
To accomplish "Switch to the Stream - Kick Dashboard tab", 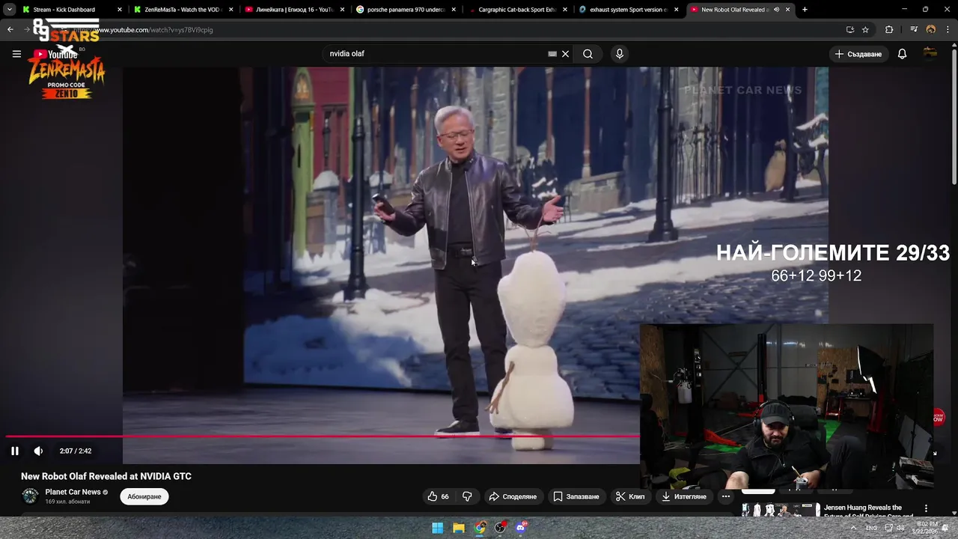I will tap(72, 10).
